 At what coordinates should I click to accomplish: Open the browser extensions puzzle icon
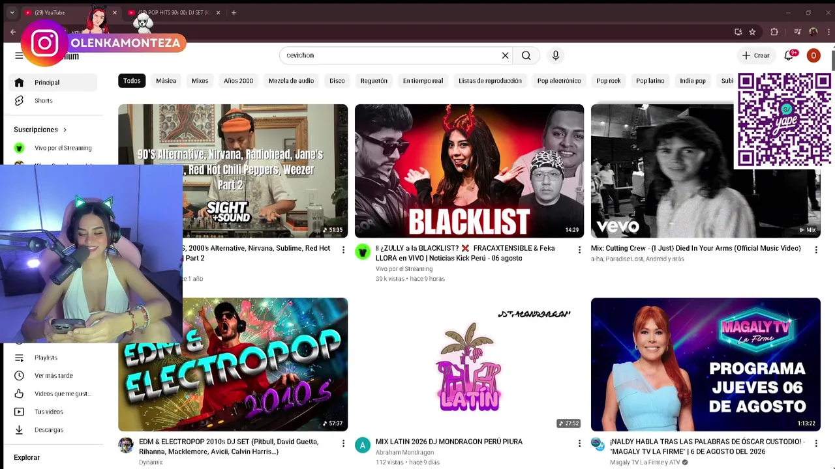pyautogui.click(x=774, y=32)
